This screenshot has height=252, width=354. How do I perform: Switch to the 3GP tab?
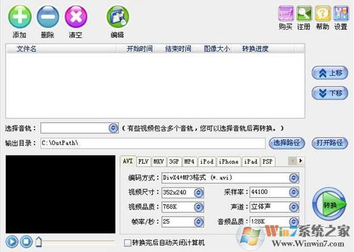[x=174, y=162]
